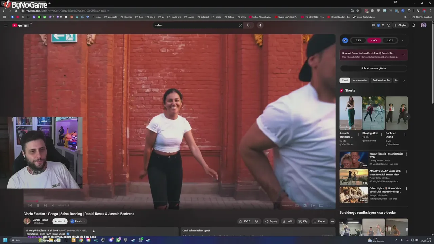Screen dimensions: 434x244
Task: Click the İndir download button
Action: point(288,221)
